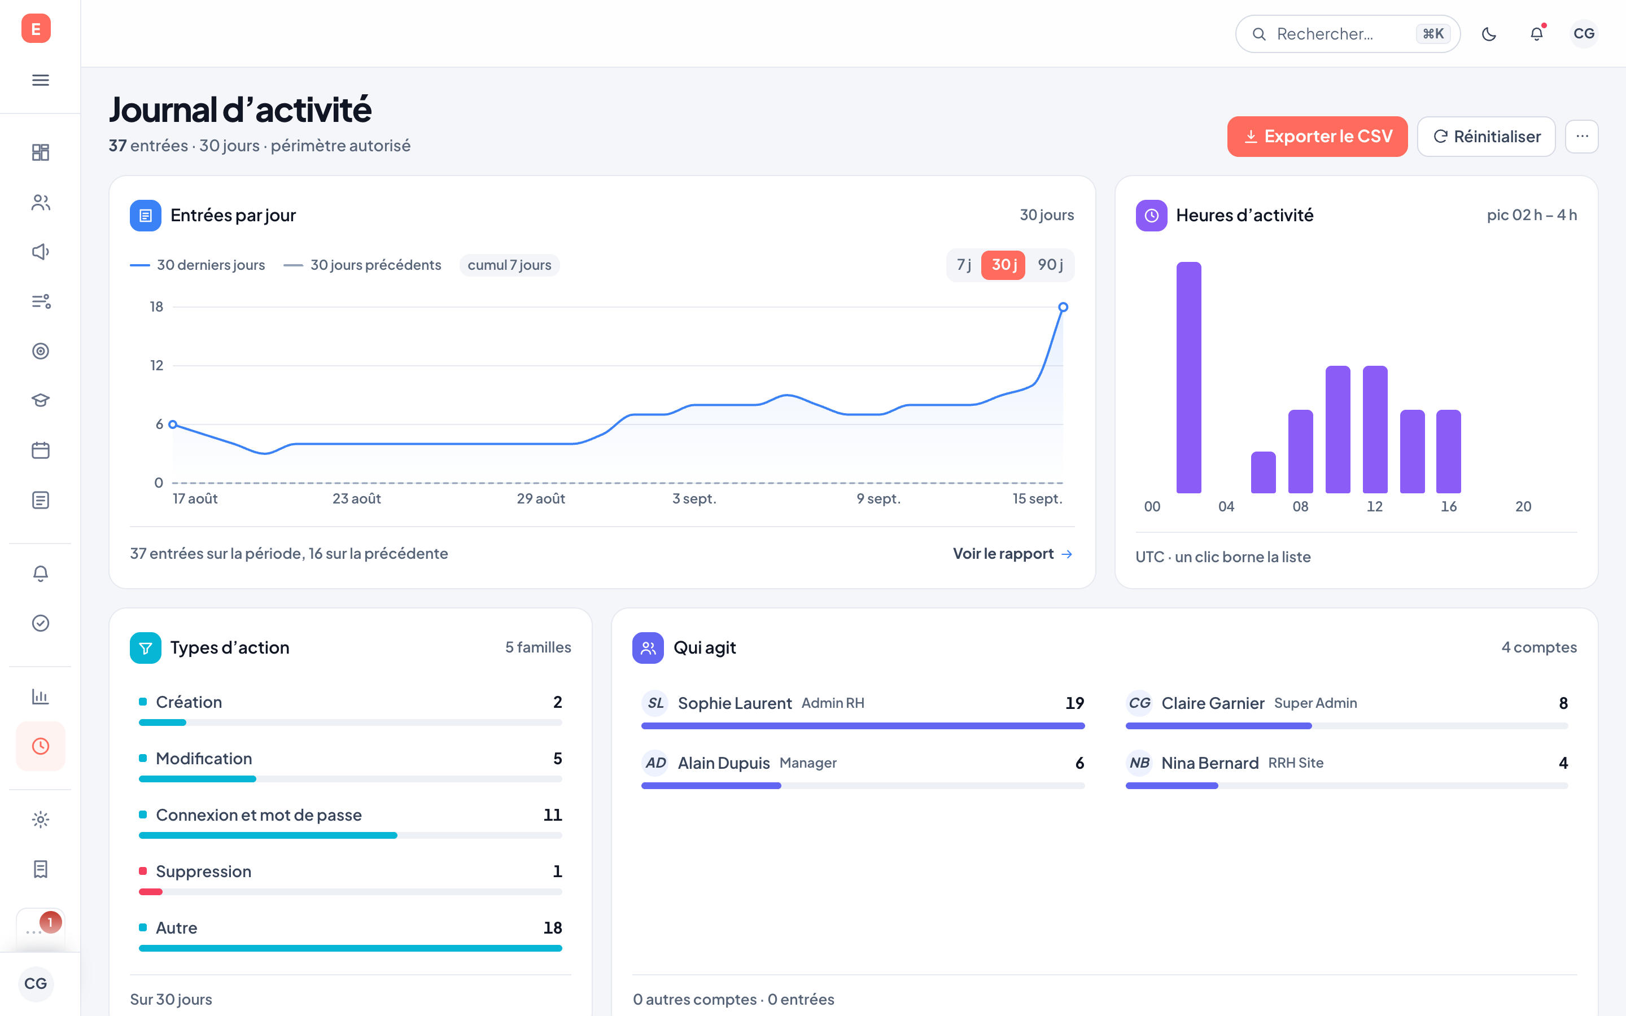Open the people icon in the sidebar
Image resolution: width=1626 pixels, height=1016 pixels.
(x=40, y=202)
